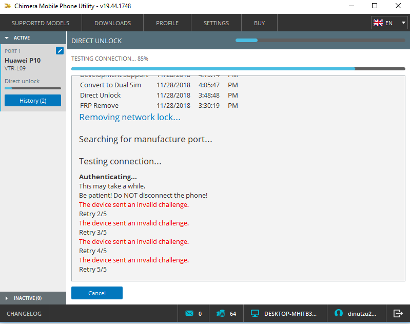410x324 pixels.
Task: Open the EN language dropdown arrow
Action: [x=403, y=23]
